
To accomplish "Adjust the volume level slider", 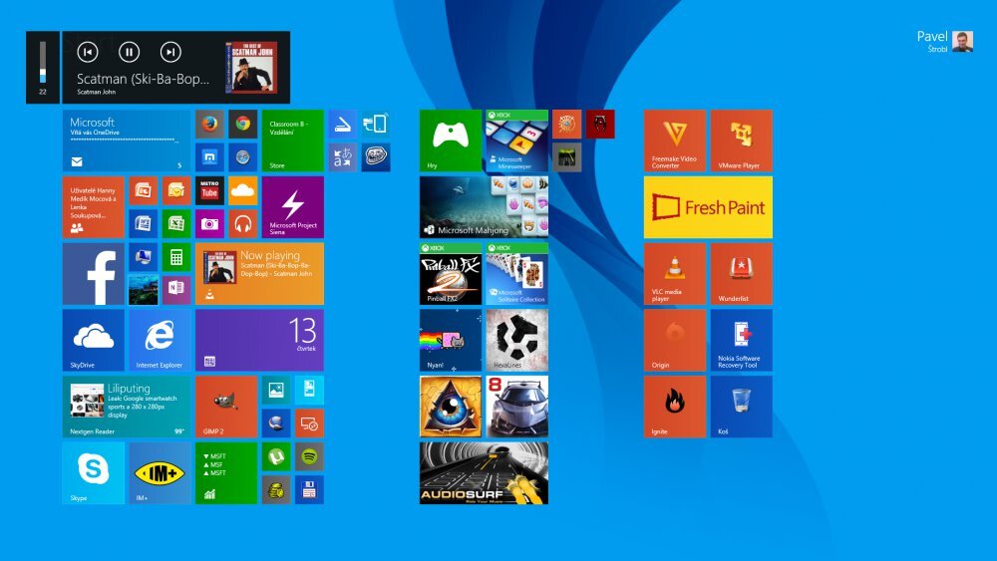I will [43, 62].
